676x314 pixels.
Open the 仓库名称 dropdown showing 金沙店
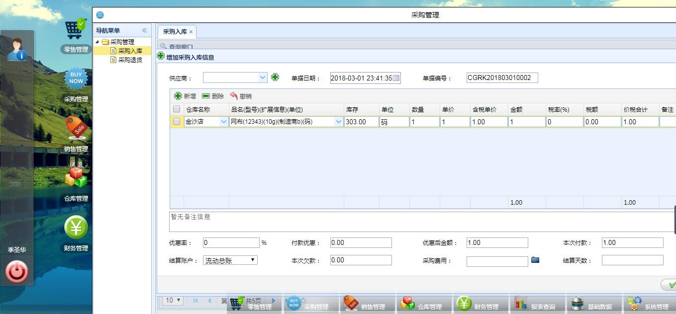(223, 122)
